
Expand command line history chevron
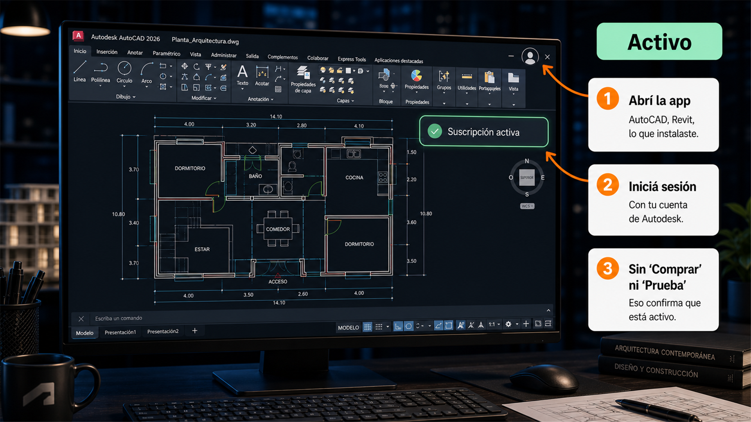(x=548, y=310)
